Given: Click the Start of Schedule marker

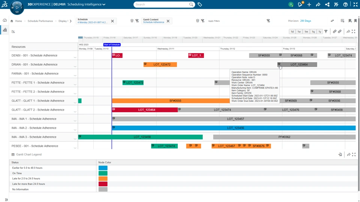Looking at the screenshot, I should click(112, 45).
